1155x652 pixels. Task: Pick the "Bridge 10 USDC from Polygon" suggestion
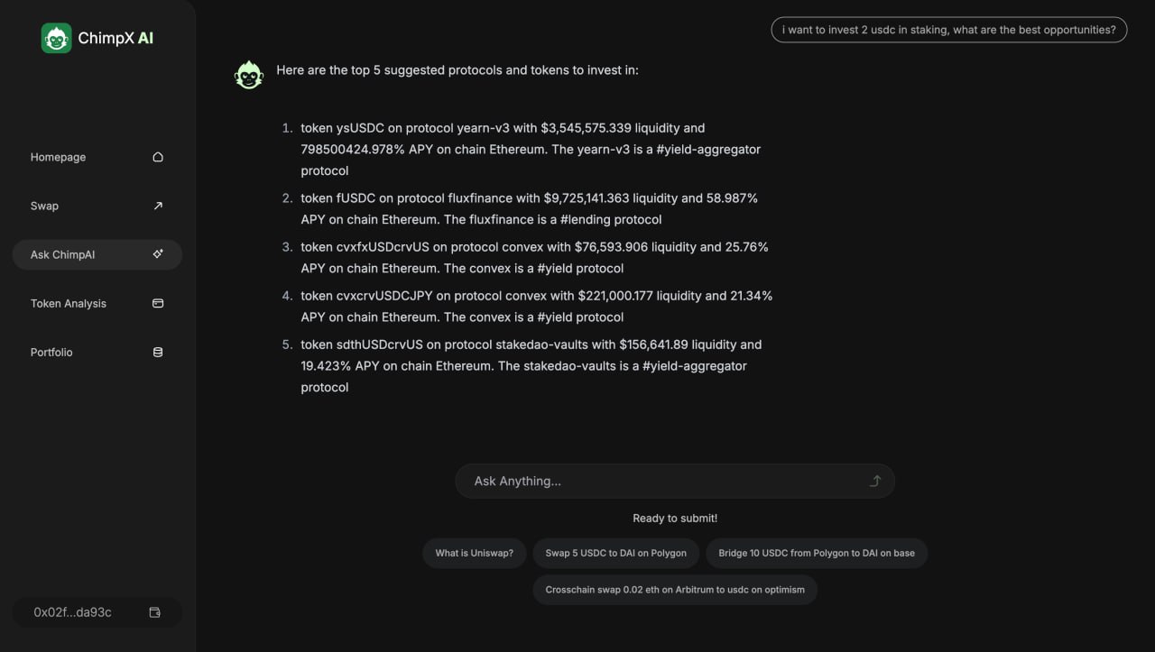[816, 553]
